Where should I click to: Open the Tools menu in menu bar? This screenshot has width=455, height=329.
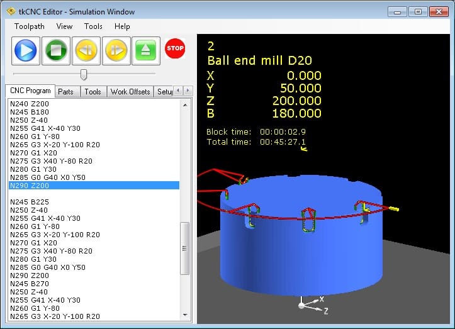pyautogui.click(x=93, y=26)
